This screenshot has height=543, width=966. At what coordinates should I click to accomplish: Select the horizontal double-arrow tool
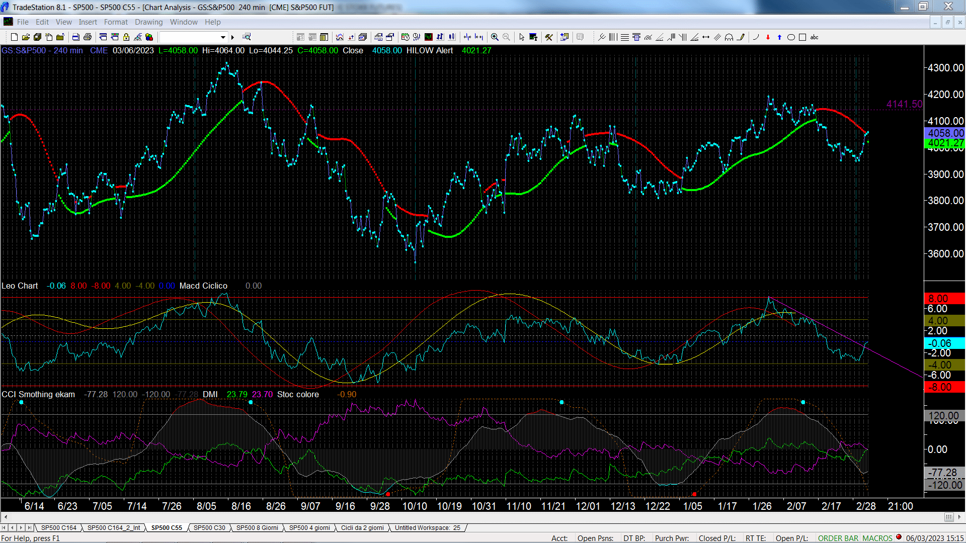pos(706,37)
